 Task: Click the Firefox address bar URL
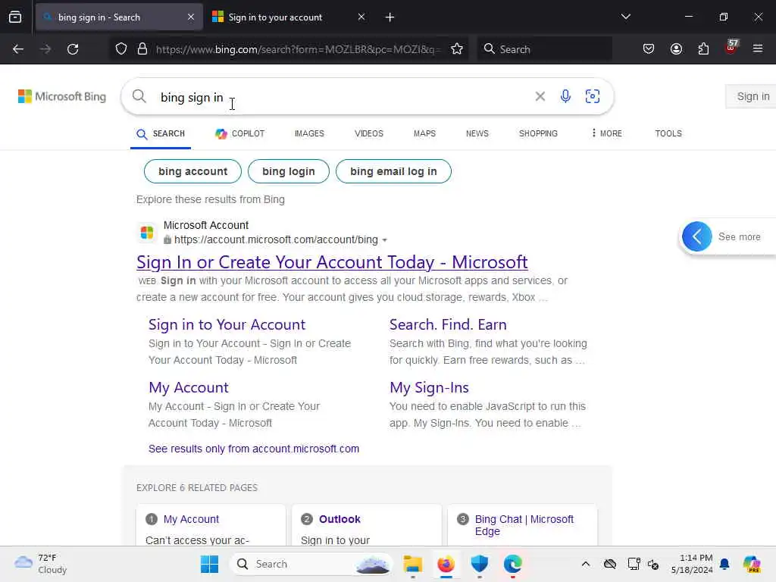[x=297, y=49]
